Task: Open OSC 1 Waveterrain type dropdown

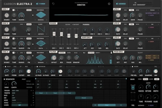Action: pyautogui.click(x=41, y=10)
